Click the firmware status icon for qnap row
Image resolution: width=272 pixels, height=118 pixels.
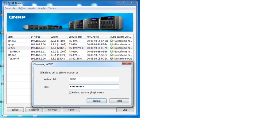click(x=112, y=44)
